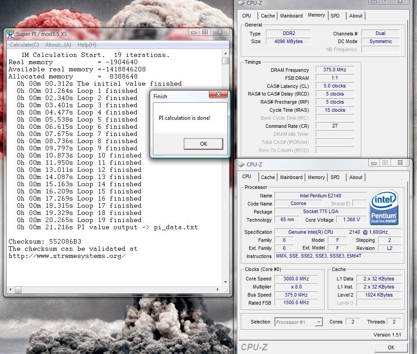The width and height of the screenshot is (417, 354).
Task: Switch to Cache tab in upper CPU-Z window
Action: [x=268, y=16]
